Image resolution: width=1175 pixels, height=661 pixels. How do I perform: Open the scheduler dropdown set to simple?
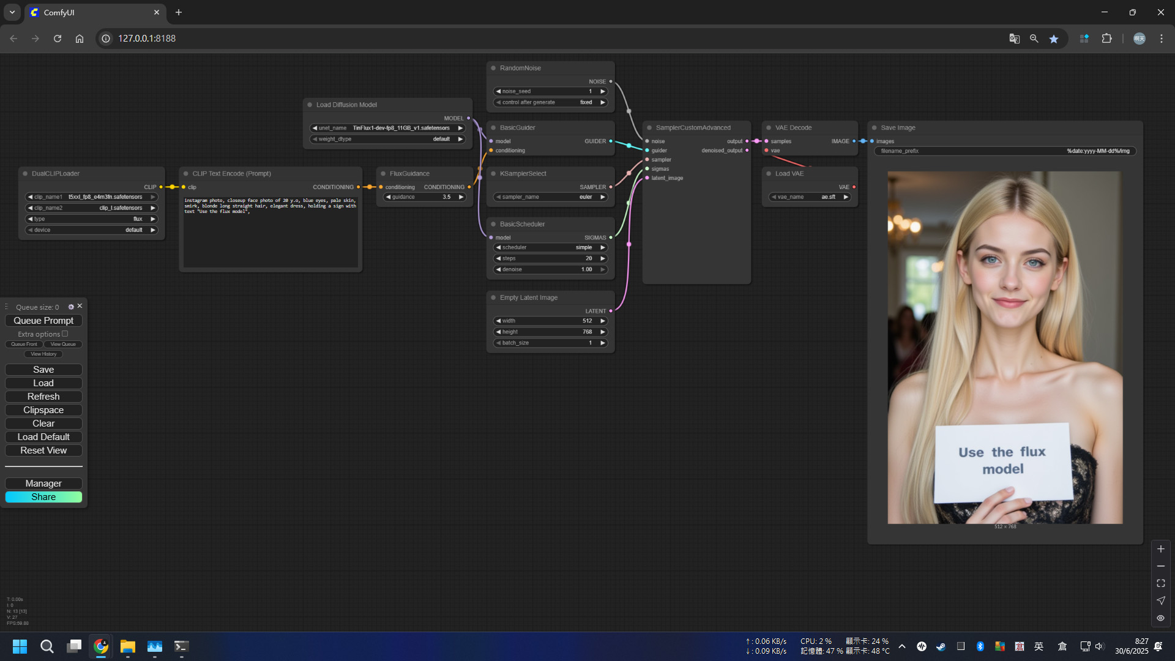point(550,247)
